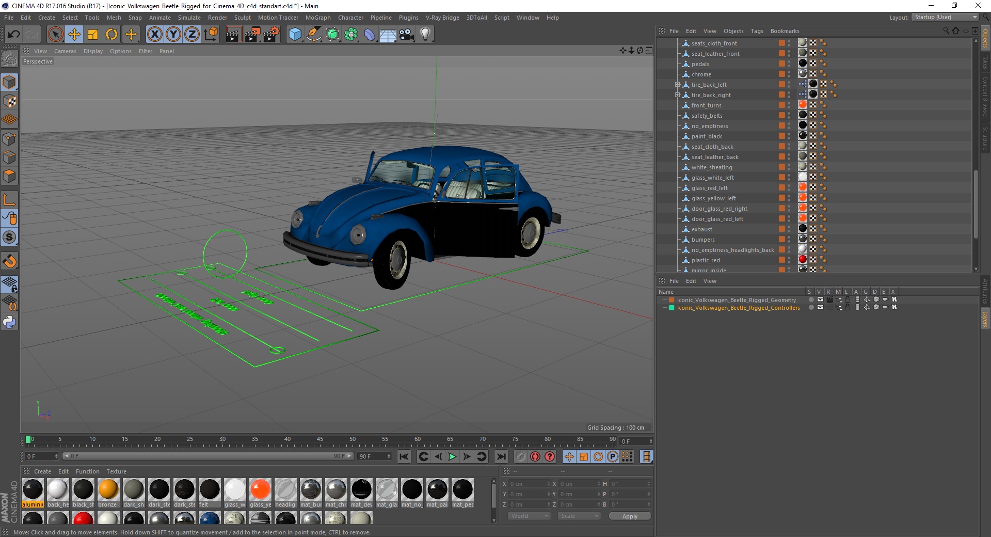This screenshot has height=537, width=991.
Task: Open the Edit Render Settings icon
Action: (x=271, y=35)
